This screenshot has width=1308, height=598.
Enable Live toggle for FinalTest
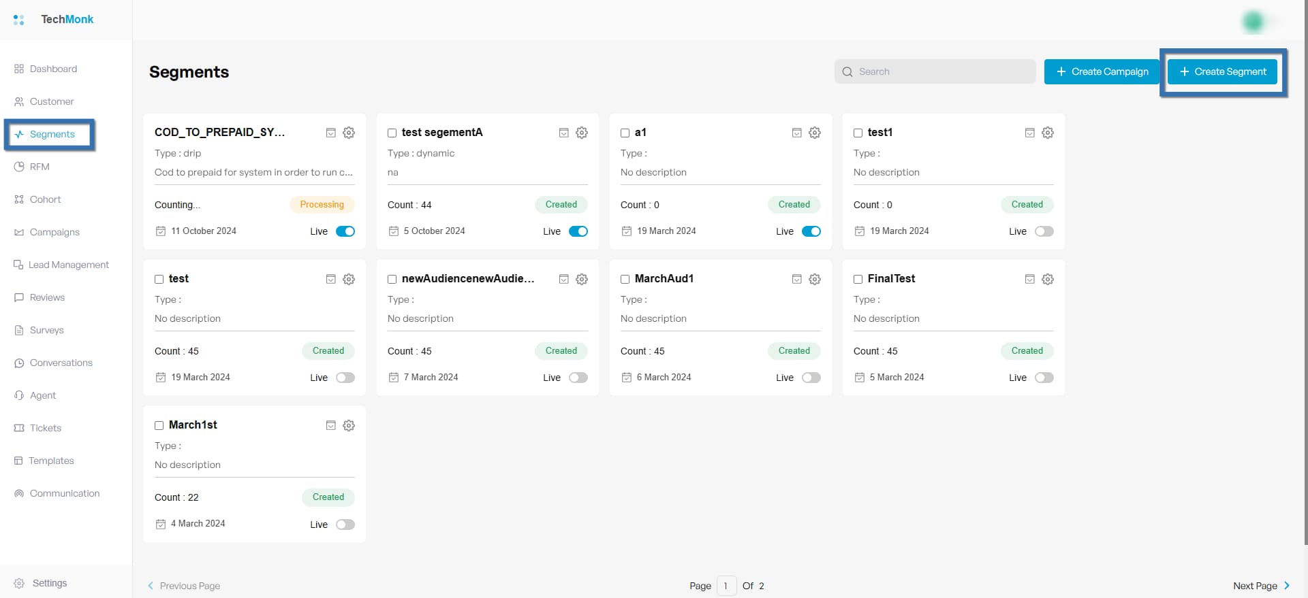[x=1044, y=378]
